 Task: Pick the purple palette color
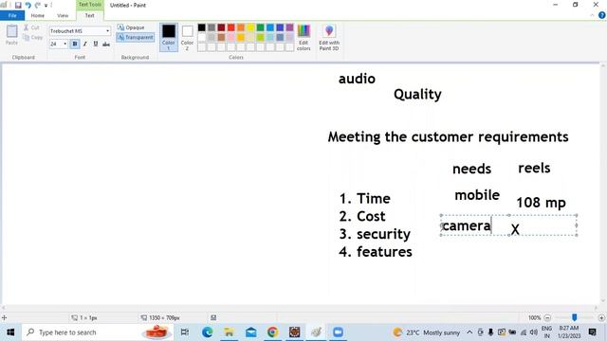(289, 27)
